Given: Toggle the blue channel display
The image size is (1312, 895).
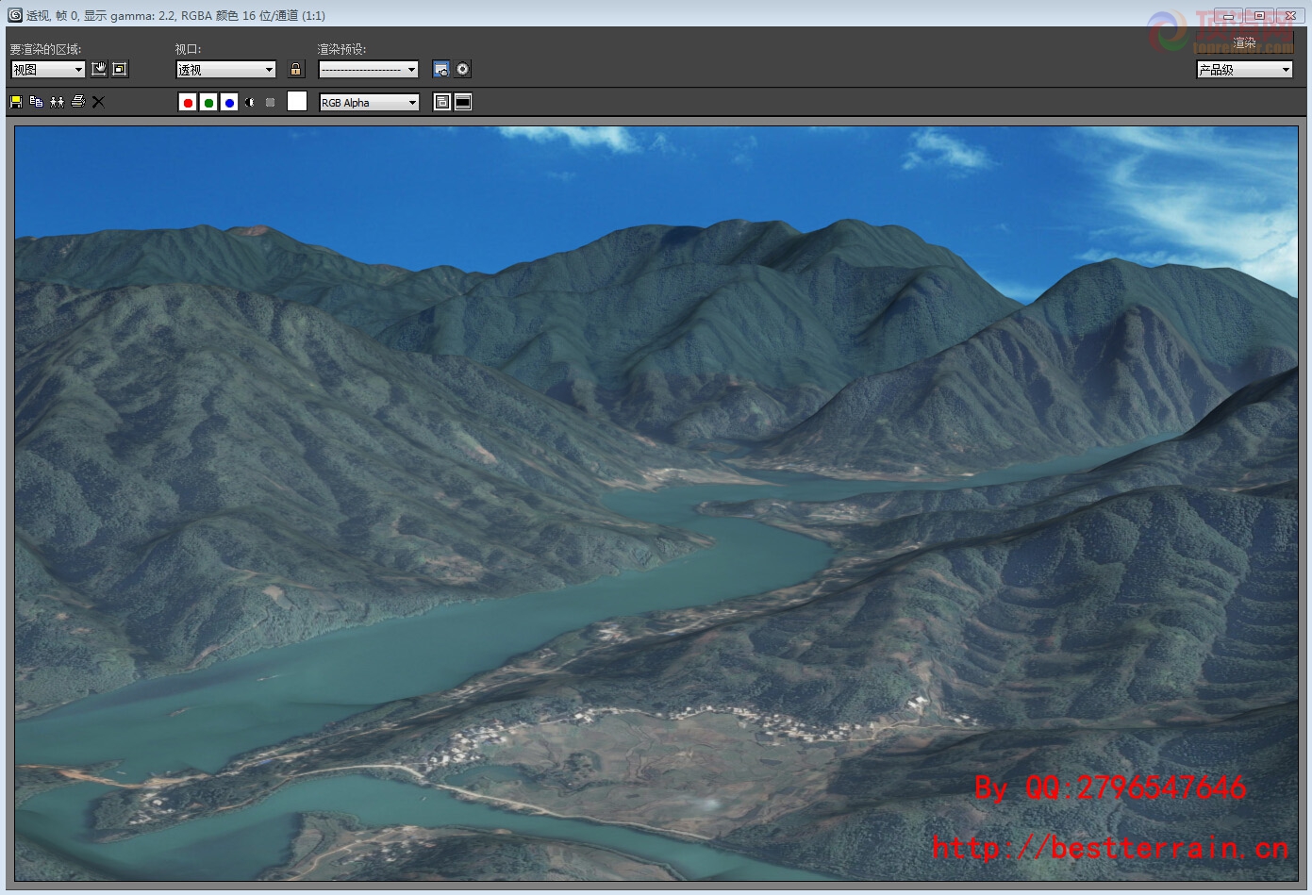Looking at the screenshot, I should pyautogui.click(x=229, y=102).
